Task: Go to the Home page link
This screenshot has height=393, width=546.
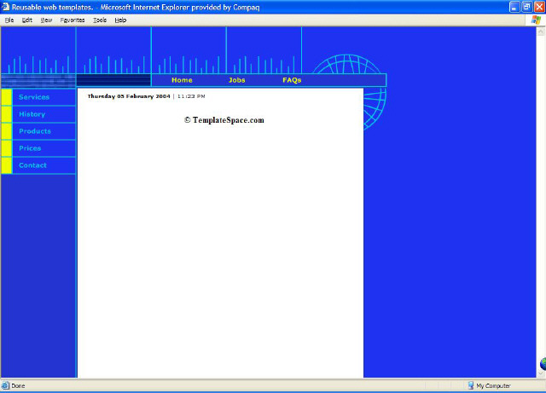Action: point(182,80)
